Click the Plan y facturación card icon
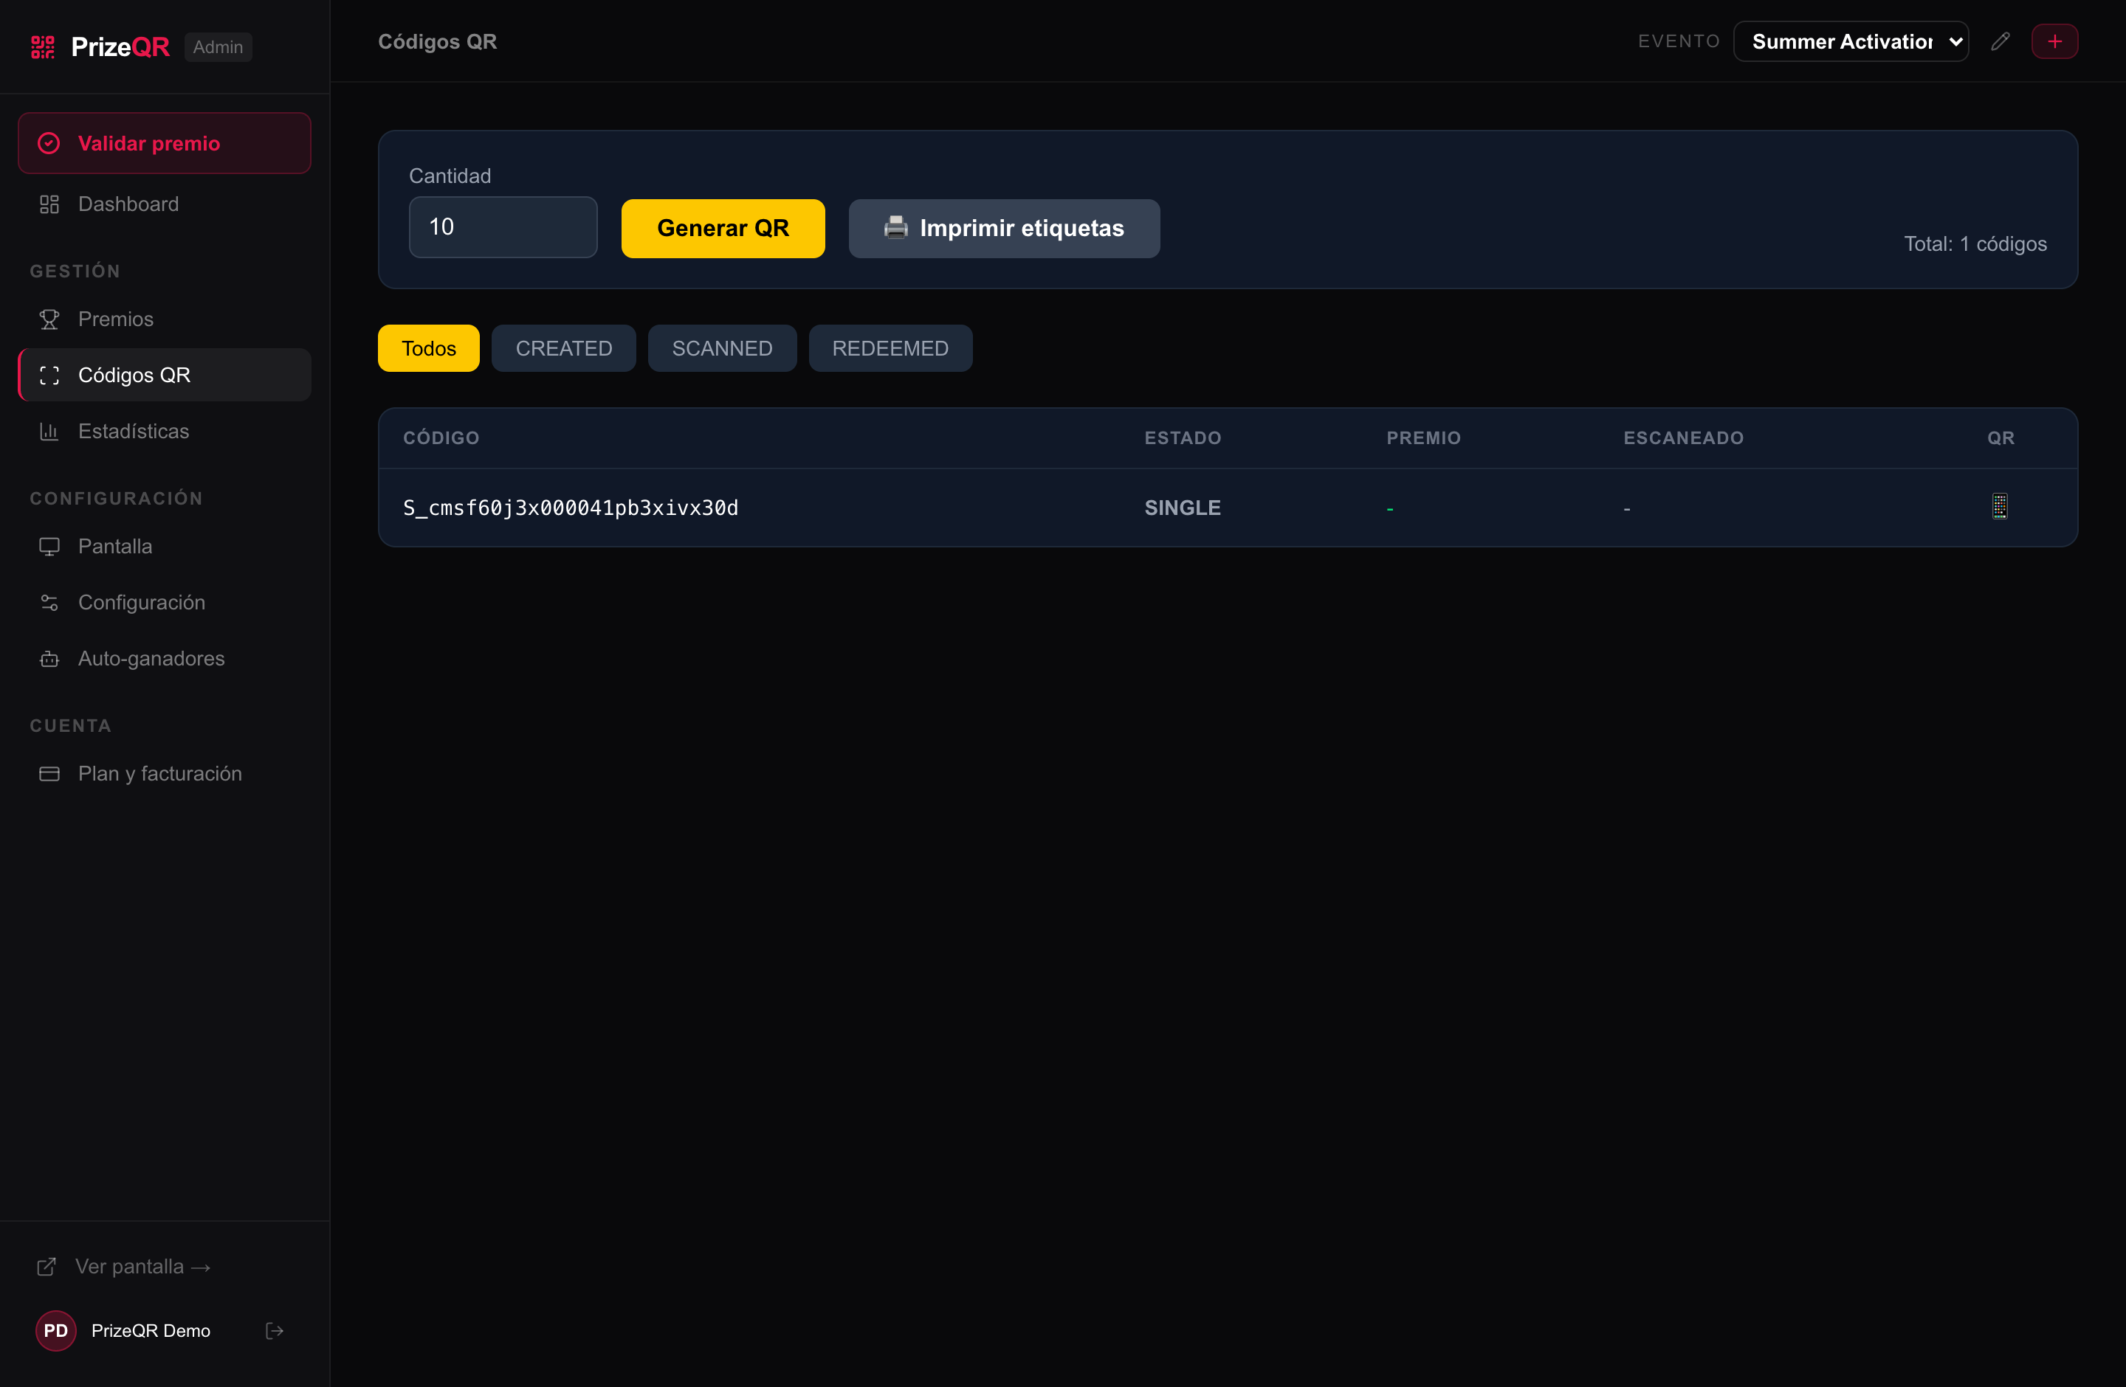Image resolution: width=2126 pixels, height=1387 pixels. [x=49, y=773]
